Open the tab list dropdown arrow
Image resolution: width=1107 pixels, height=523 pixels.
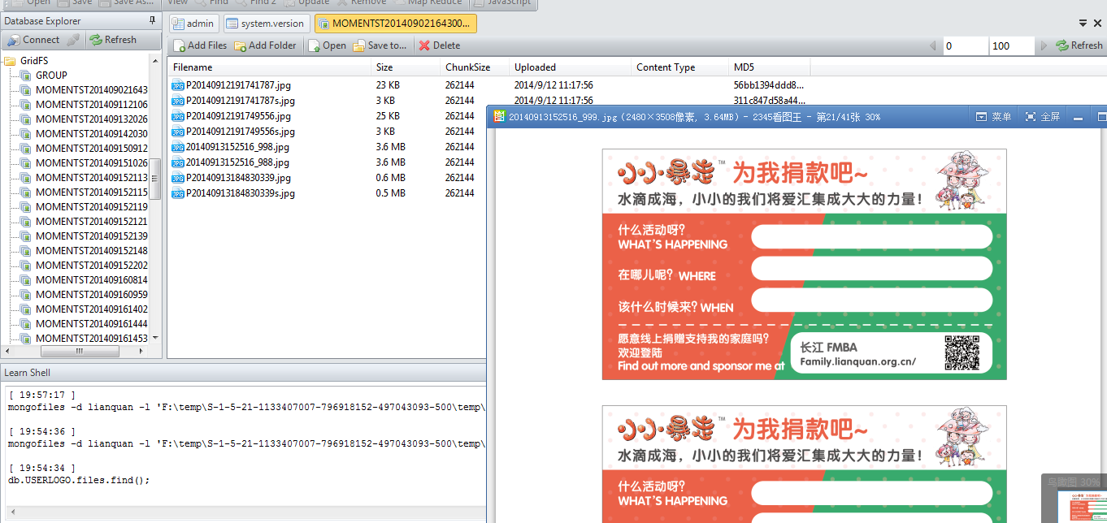coord(1084,24)
